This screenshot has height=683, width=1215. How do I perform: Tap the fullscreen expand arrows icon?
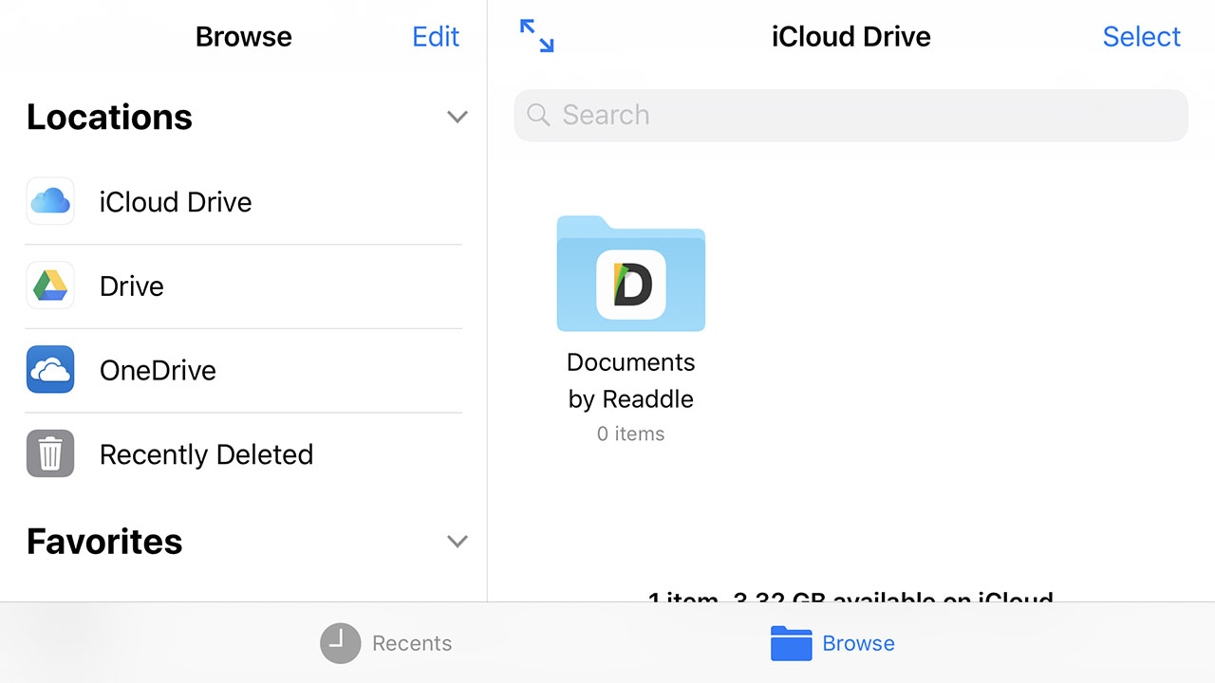(x=536, y=36)
